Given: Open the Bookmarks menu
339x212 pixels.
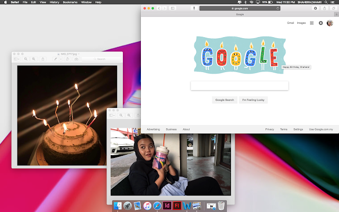Looking at the screenshot, I should [70, 2].
